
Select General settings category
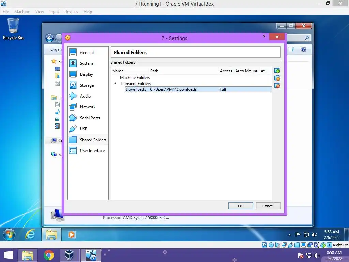click(x=88, y=52)
